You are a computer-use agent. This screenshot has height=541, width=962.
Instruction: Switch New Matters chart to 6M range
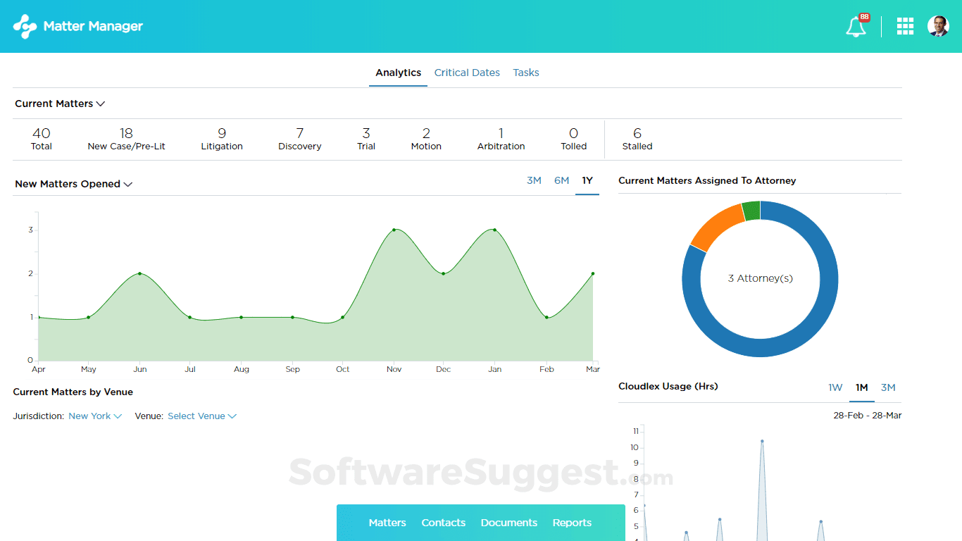point(561,180)
